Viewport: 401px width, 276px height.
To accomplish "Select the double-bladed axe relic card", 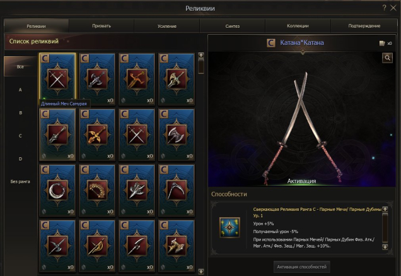I will pos(177,135).
